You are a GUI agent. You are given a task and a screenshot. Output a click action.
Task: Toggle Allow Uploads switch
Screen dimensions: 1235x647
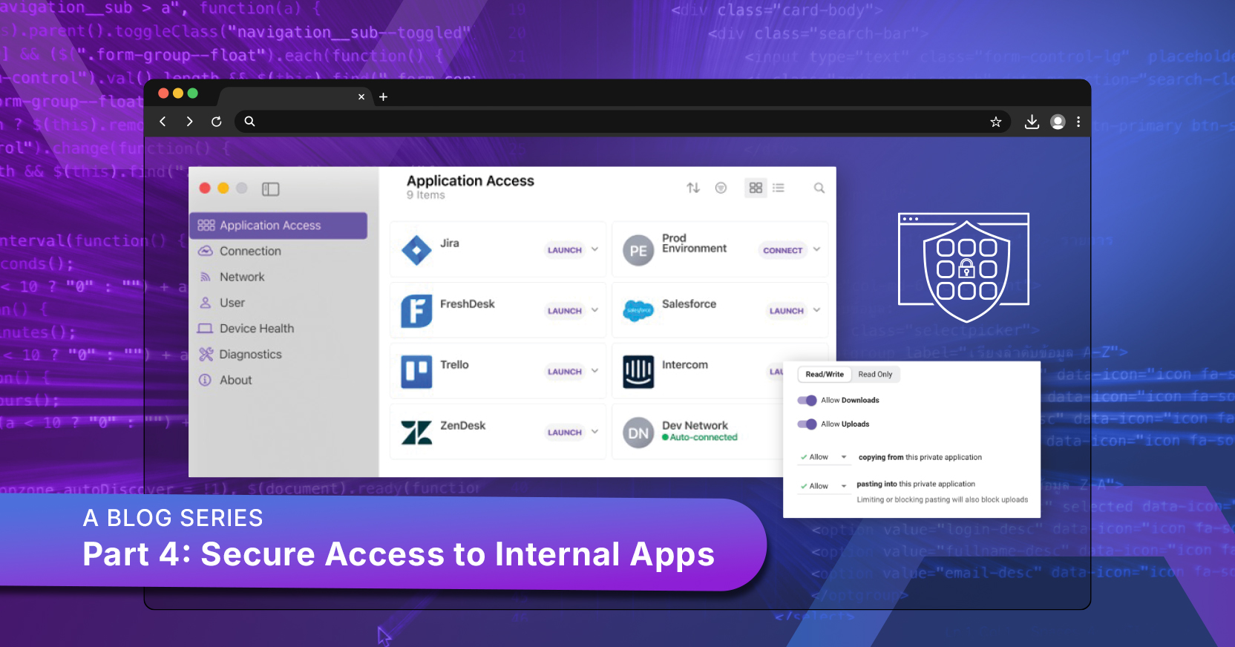pos(807,424)
